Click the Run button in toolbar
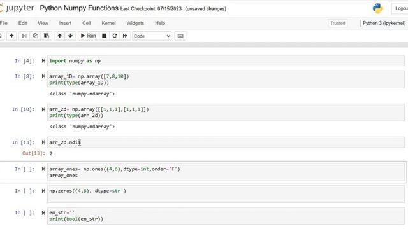The width and height of the screenshot is (408, 229). pyautogui.click(x=88, y=36)
